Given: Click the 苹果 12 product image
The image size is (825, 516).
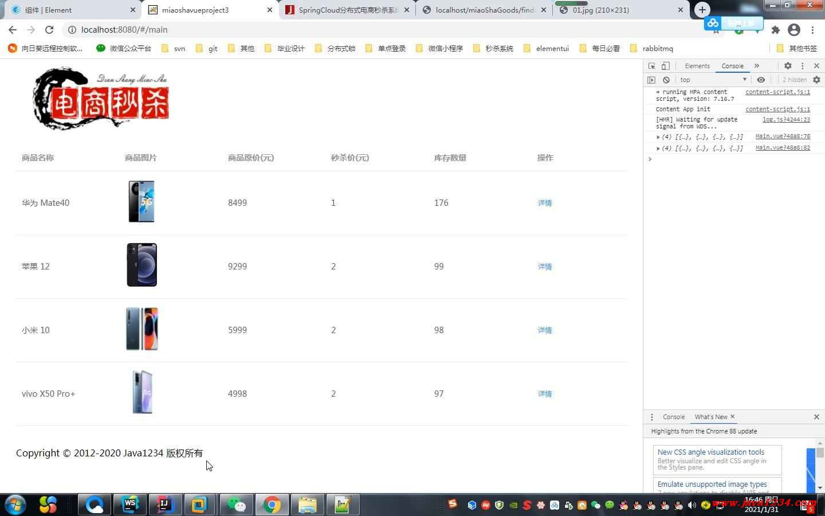Looking at the screenshot, I should tap(142, 265).
